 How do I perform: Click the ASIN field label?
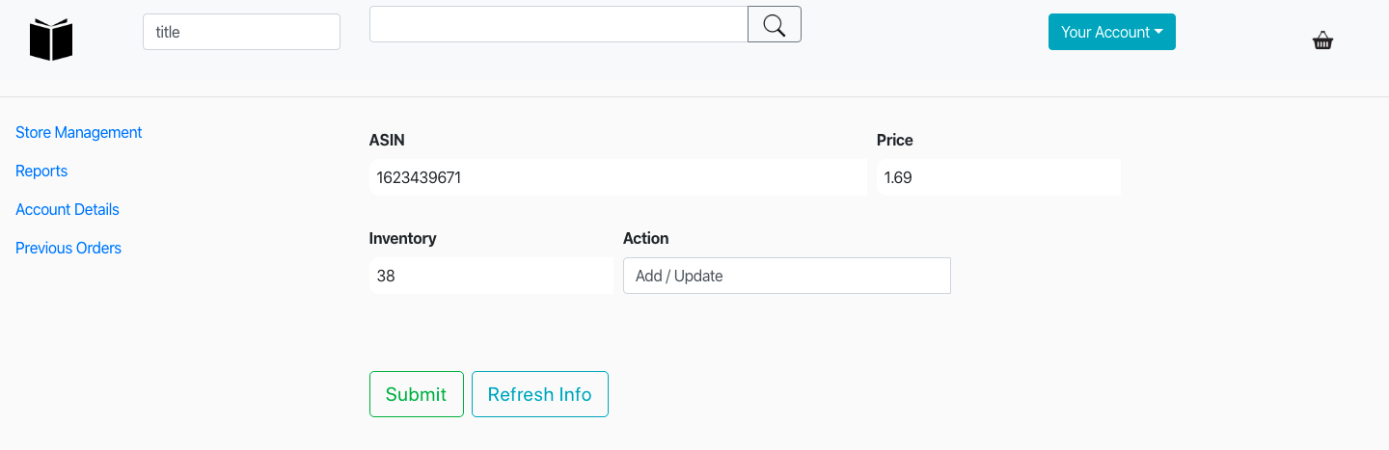tap(387, 140)
